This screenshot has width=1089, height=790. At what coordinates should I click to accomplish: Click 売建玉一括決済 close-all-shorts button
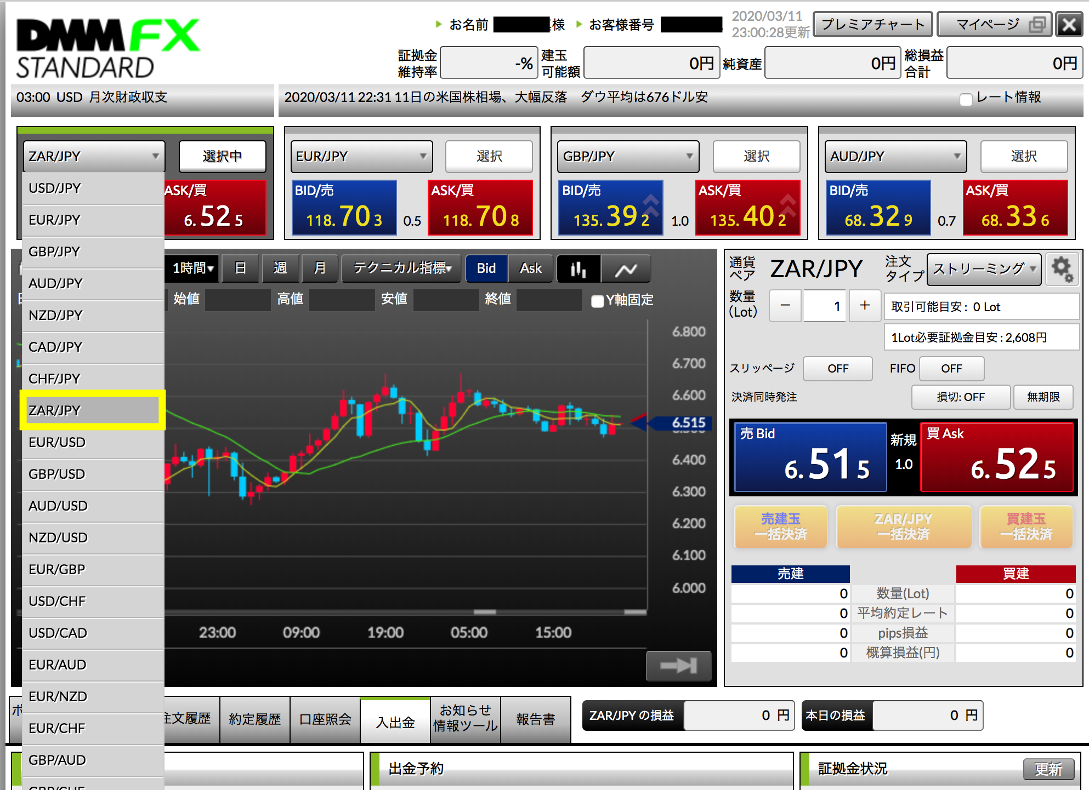[780, 526]
